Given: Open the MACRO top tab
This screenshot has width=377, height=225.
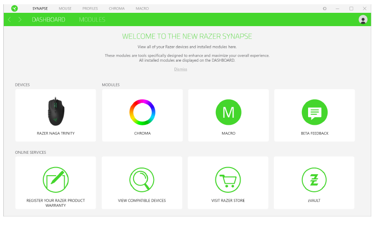Looking at the screenshot, I should pyautogui.click(x=142, y=9).
